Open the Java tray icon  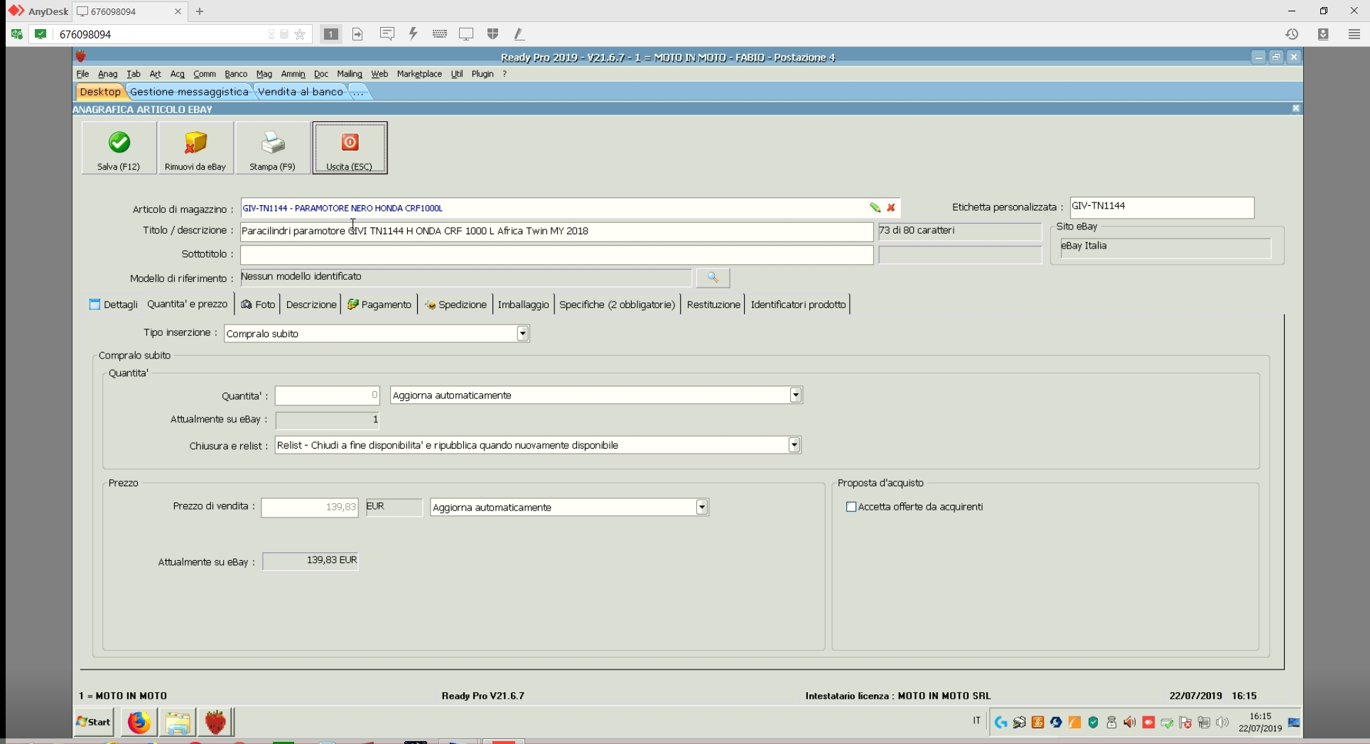[x=1037, y=723]
